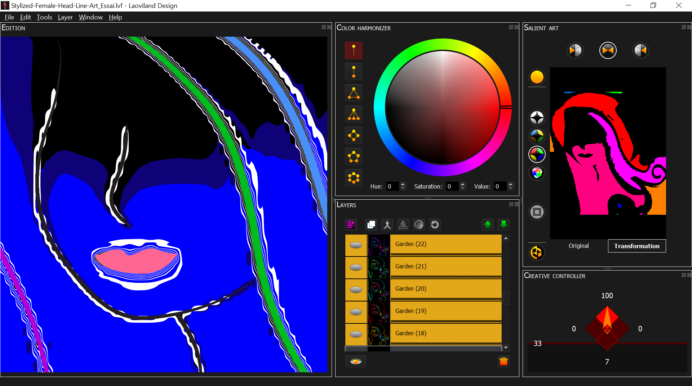The width and height of the screenshot is (692, 386).
Task: Click the Garden (19) layer thumbnail
Action: coord(379,312)
